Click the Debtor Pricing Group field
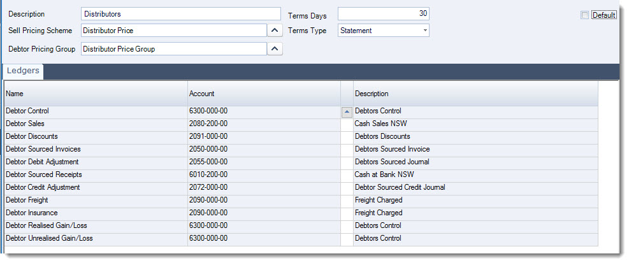Image resolution: width=629 pixels, height=263 pixels. pos(174,49)
